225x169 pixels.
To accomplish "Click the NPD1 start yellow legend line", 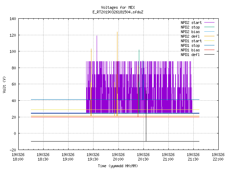I will [209, 41].
